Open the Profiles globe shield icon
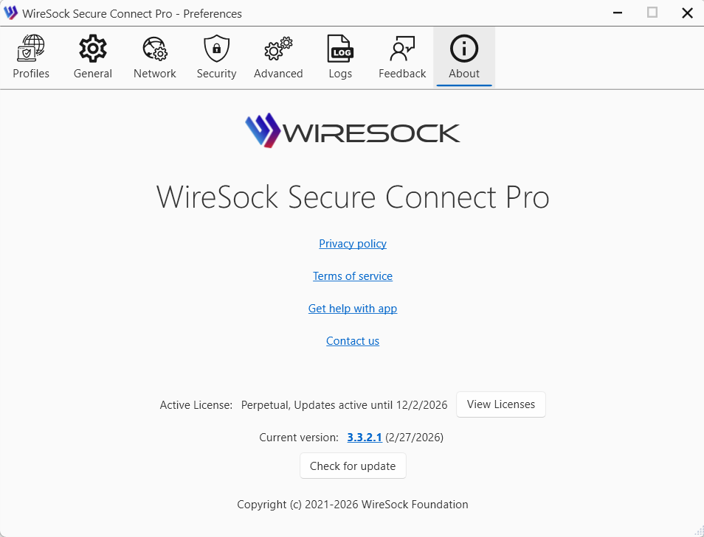Screen dimensions: 704x537 point(31,49)
